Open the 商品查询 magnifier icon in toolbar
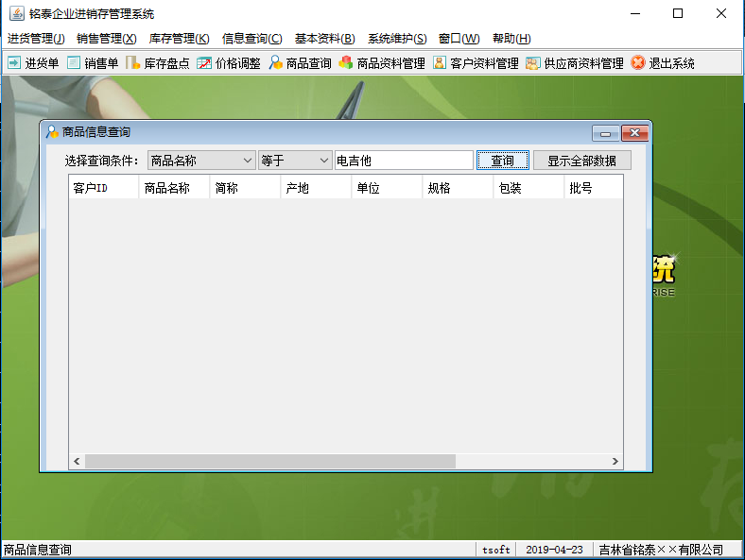The height and width of the screenshot is (560, 745). [x=275, y=62]
